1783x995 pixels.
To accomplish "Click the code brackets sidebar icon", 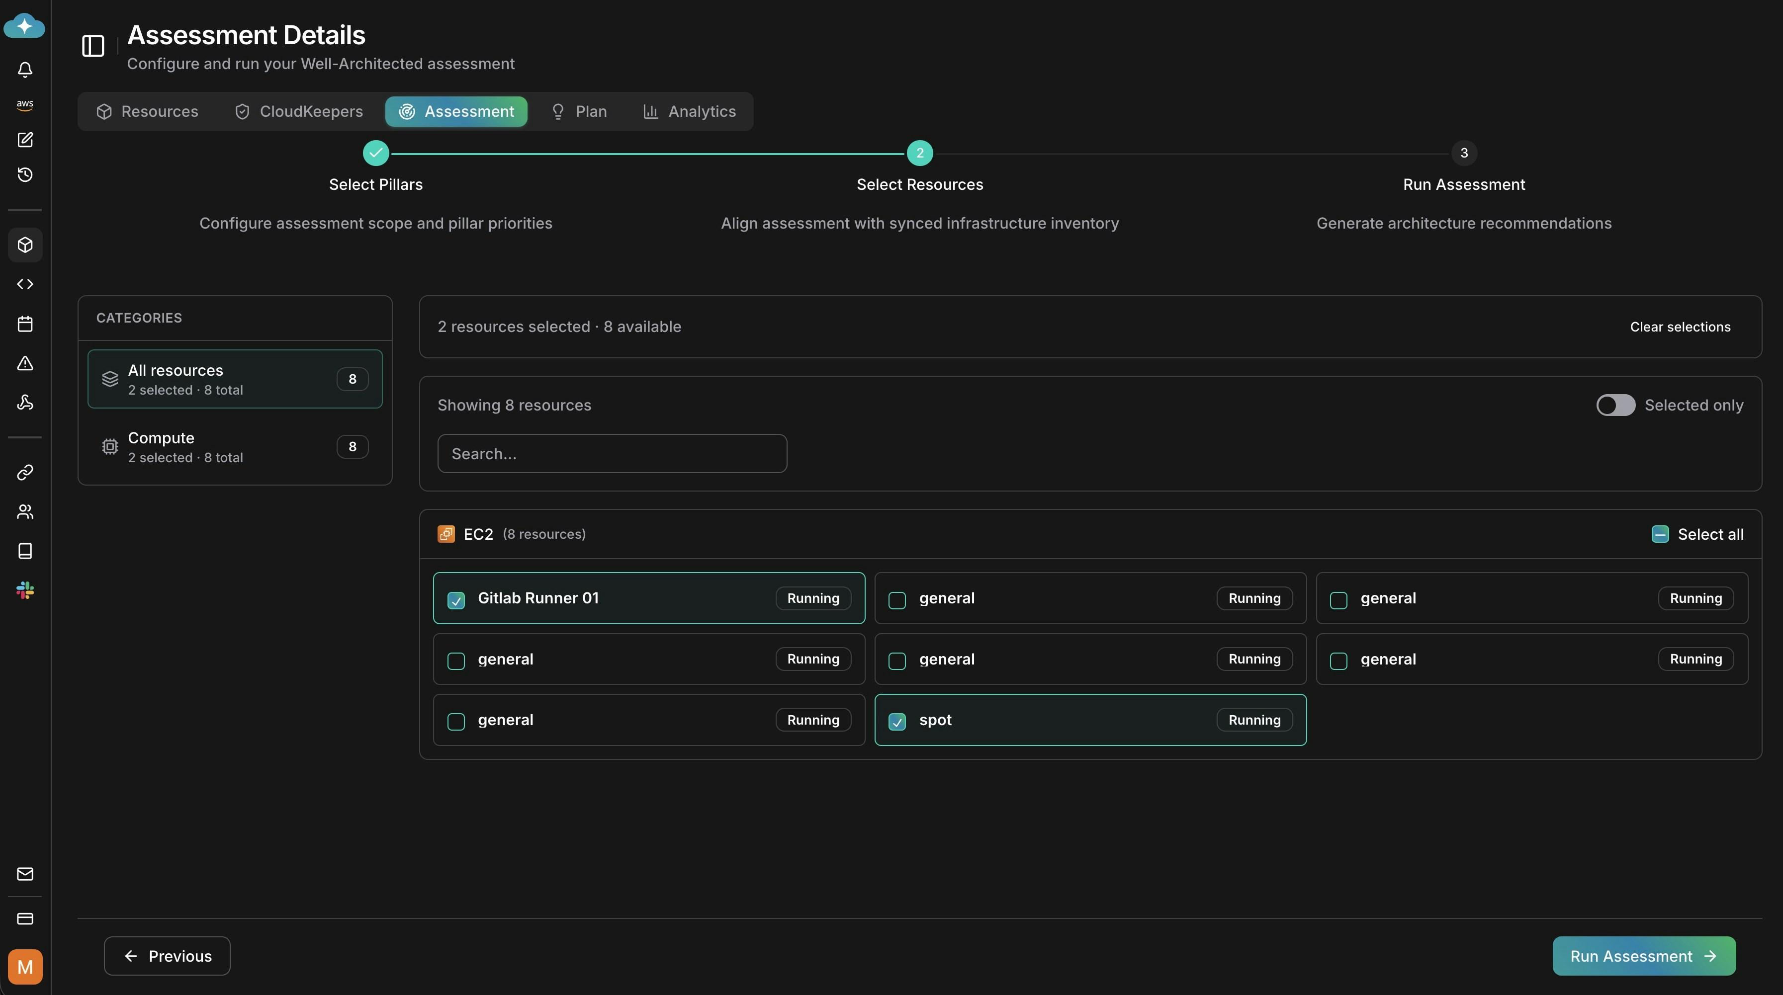I will tap(25, 284).
